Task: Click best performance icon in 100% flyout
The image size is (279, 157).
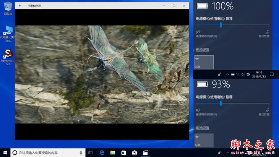Action: coord(268,32)
